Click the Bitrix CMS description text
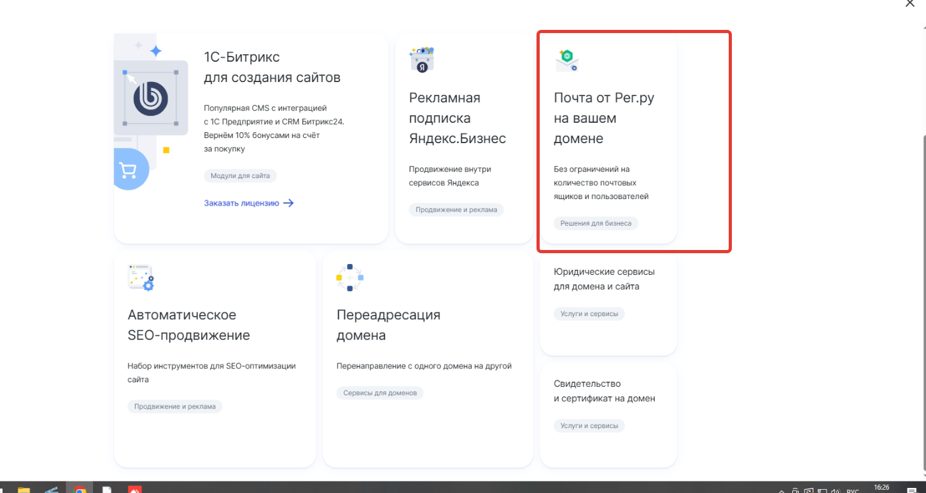The image size is (926, 493). (274, 128)
